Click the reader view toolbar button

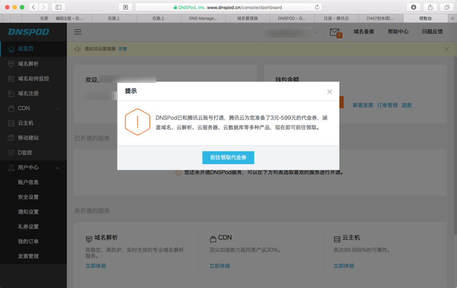126,7
